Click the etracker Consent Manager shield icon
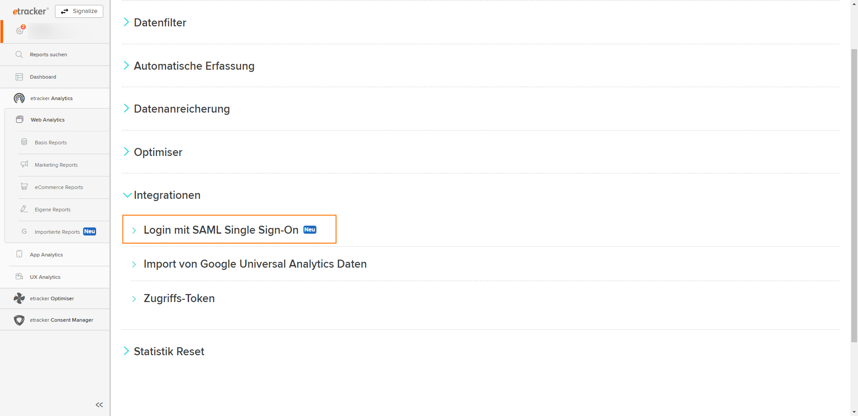This screenshot has width=858, height=416. pos(19,320)
